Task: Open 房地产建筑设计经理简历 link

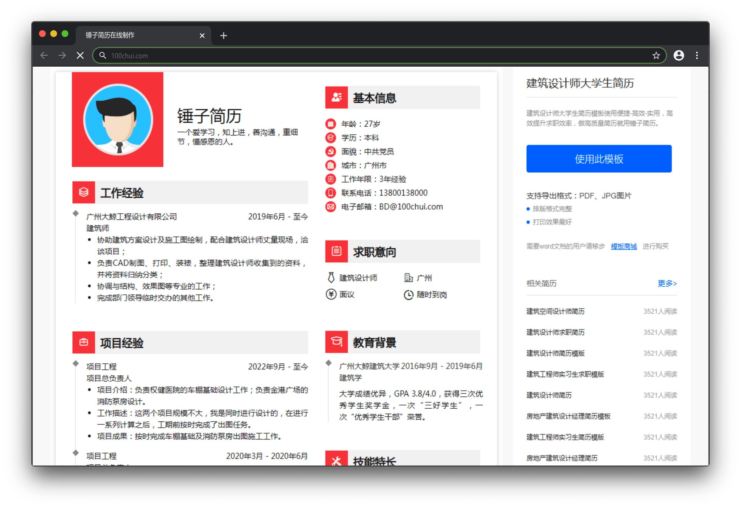Action: click(562, 458)
